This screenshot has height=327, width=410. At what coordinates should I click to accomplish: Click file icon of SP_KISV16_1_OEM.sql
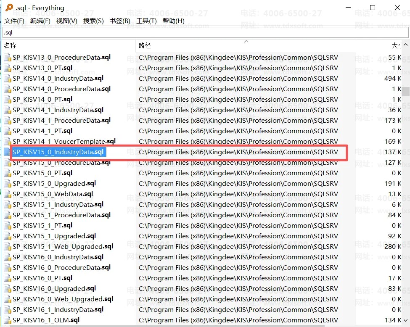[x=8, y=320]
